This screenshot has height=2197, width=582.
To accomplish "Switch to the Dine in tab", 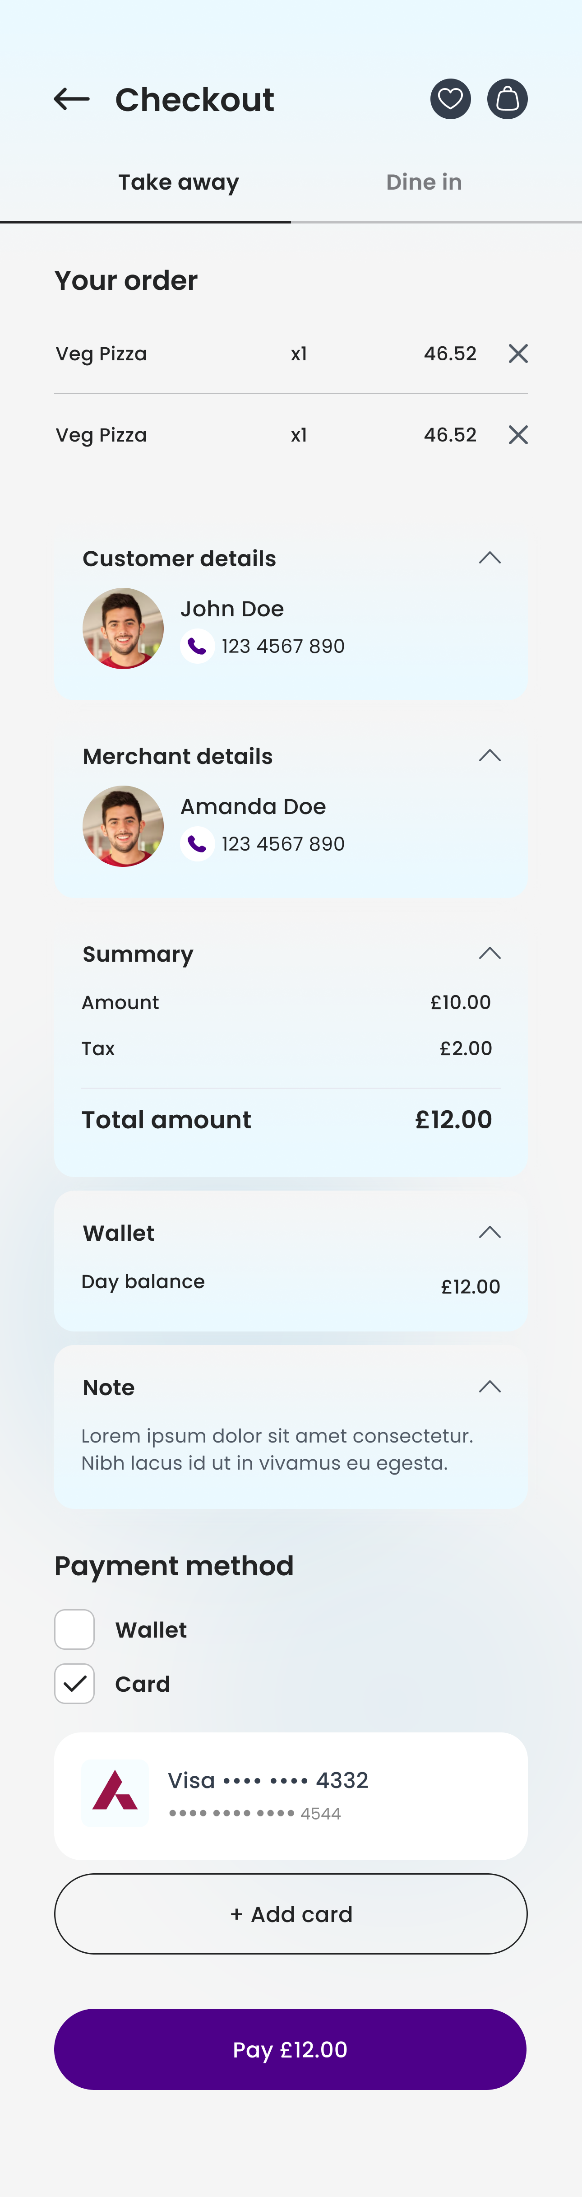I will [424, 181].
